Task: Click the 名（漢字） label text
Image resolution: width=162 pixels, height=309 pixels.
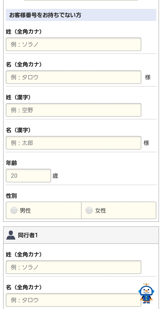Action: point(18,130)
